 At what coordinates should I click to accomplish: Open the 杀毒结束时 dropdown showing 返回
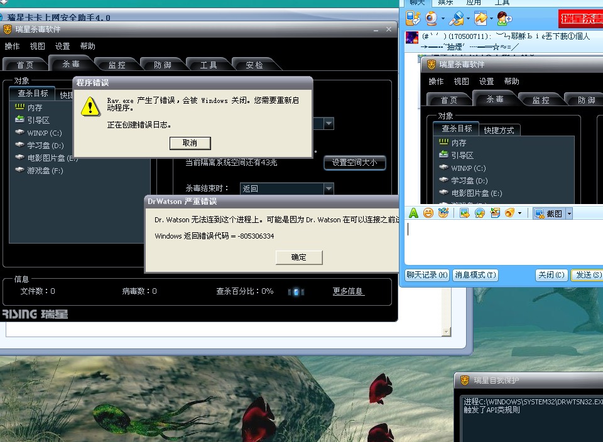point(286,189)
